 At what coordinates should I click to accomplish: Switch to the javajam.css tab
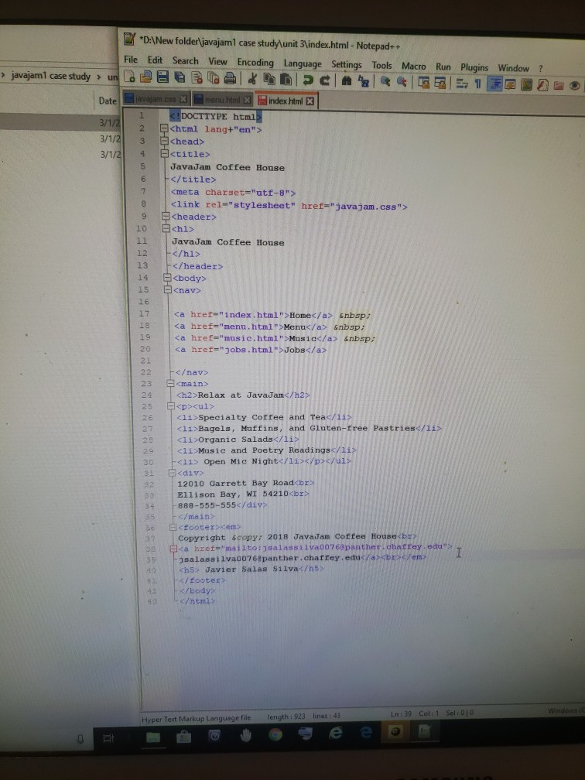pyautogui.click(x=156, y=98)
